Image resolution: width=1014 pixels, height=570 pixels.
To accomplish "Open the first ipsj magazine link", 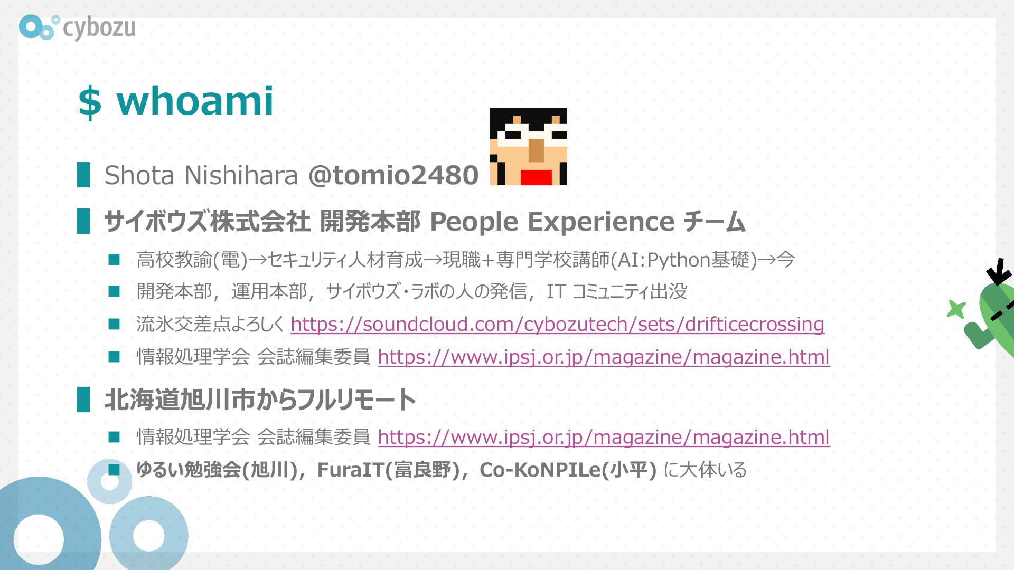I will tap(604, 357).
